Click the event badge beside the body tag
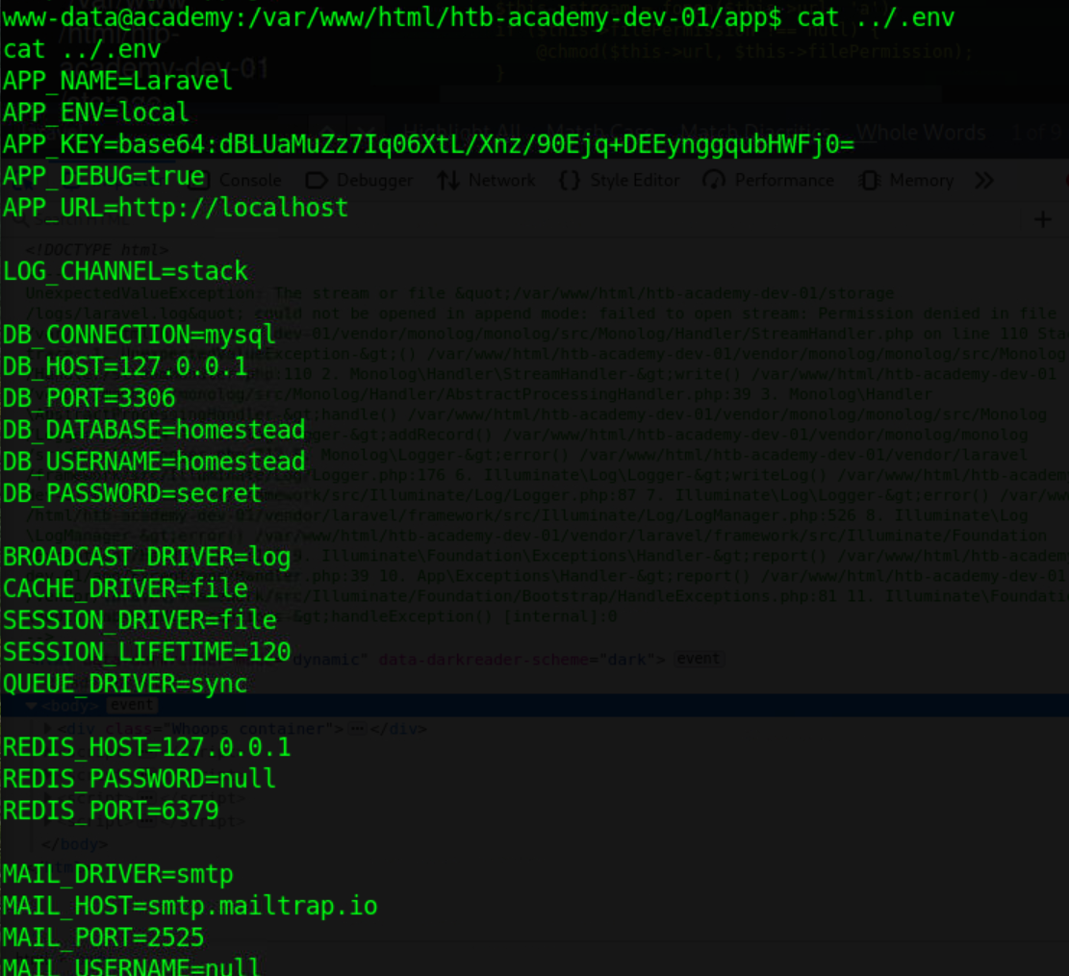The image size is (1069, 976). tap(132, 705)
